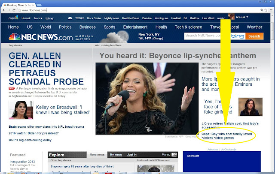275x174 pixels.
Task: Click the Jill Kelley thumbnail photo
Action: tap(21, 110)
